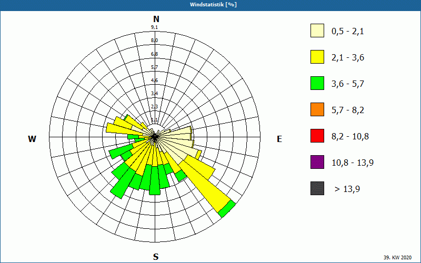The height and width of the screenshot is (263, 421).
Task: Click the 2,3 axis value
Action: pyautogui.click(x=154, y=107)
